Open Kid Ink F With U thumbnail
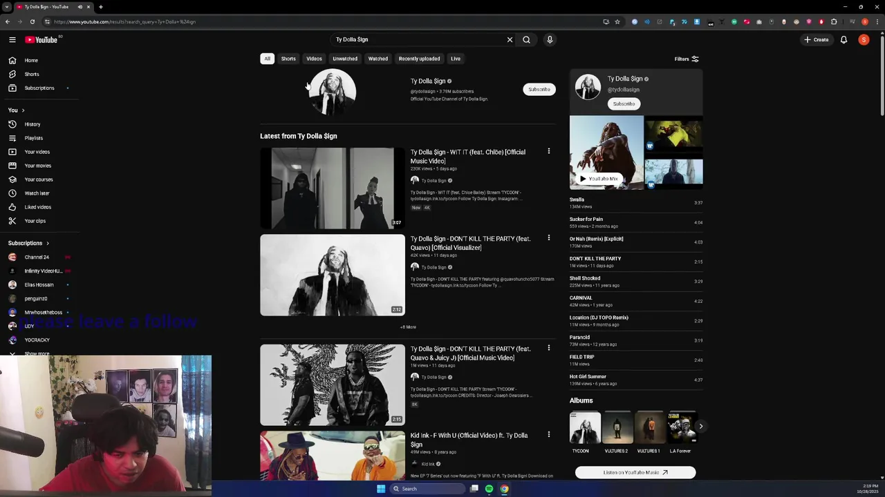 [x=333, y=456]
